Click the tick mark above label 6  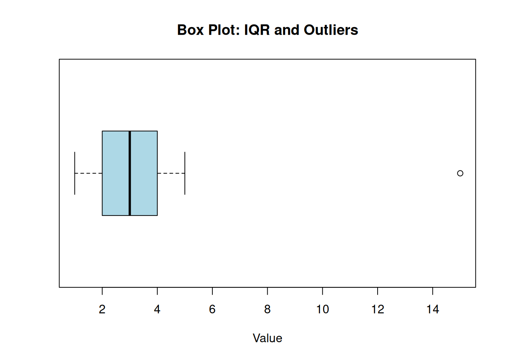pos(212,291)
